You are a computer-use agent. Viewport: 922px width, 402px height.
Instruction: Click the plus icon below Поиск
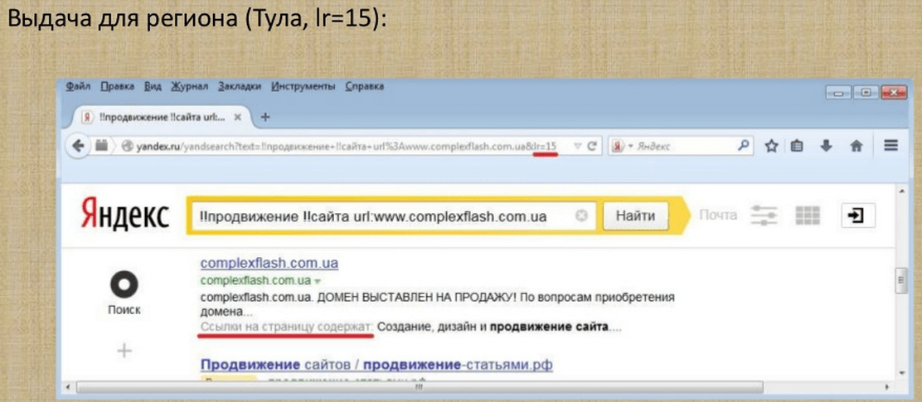[x=124, y=351]
